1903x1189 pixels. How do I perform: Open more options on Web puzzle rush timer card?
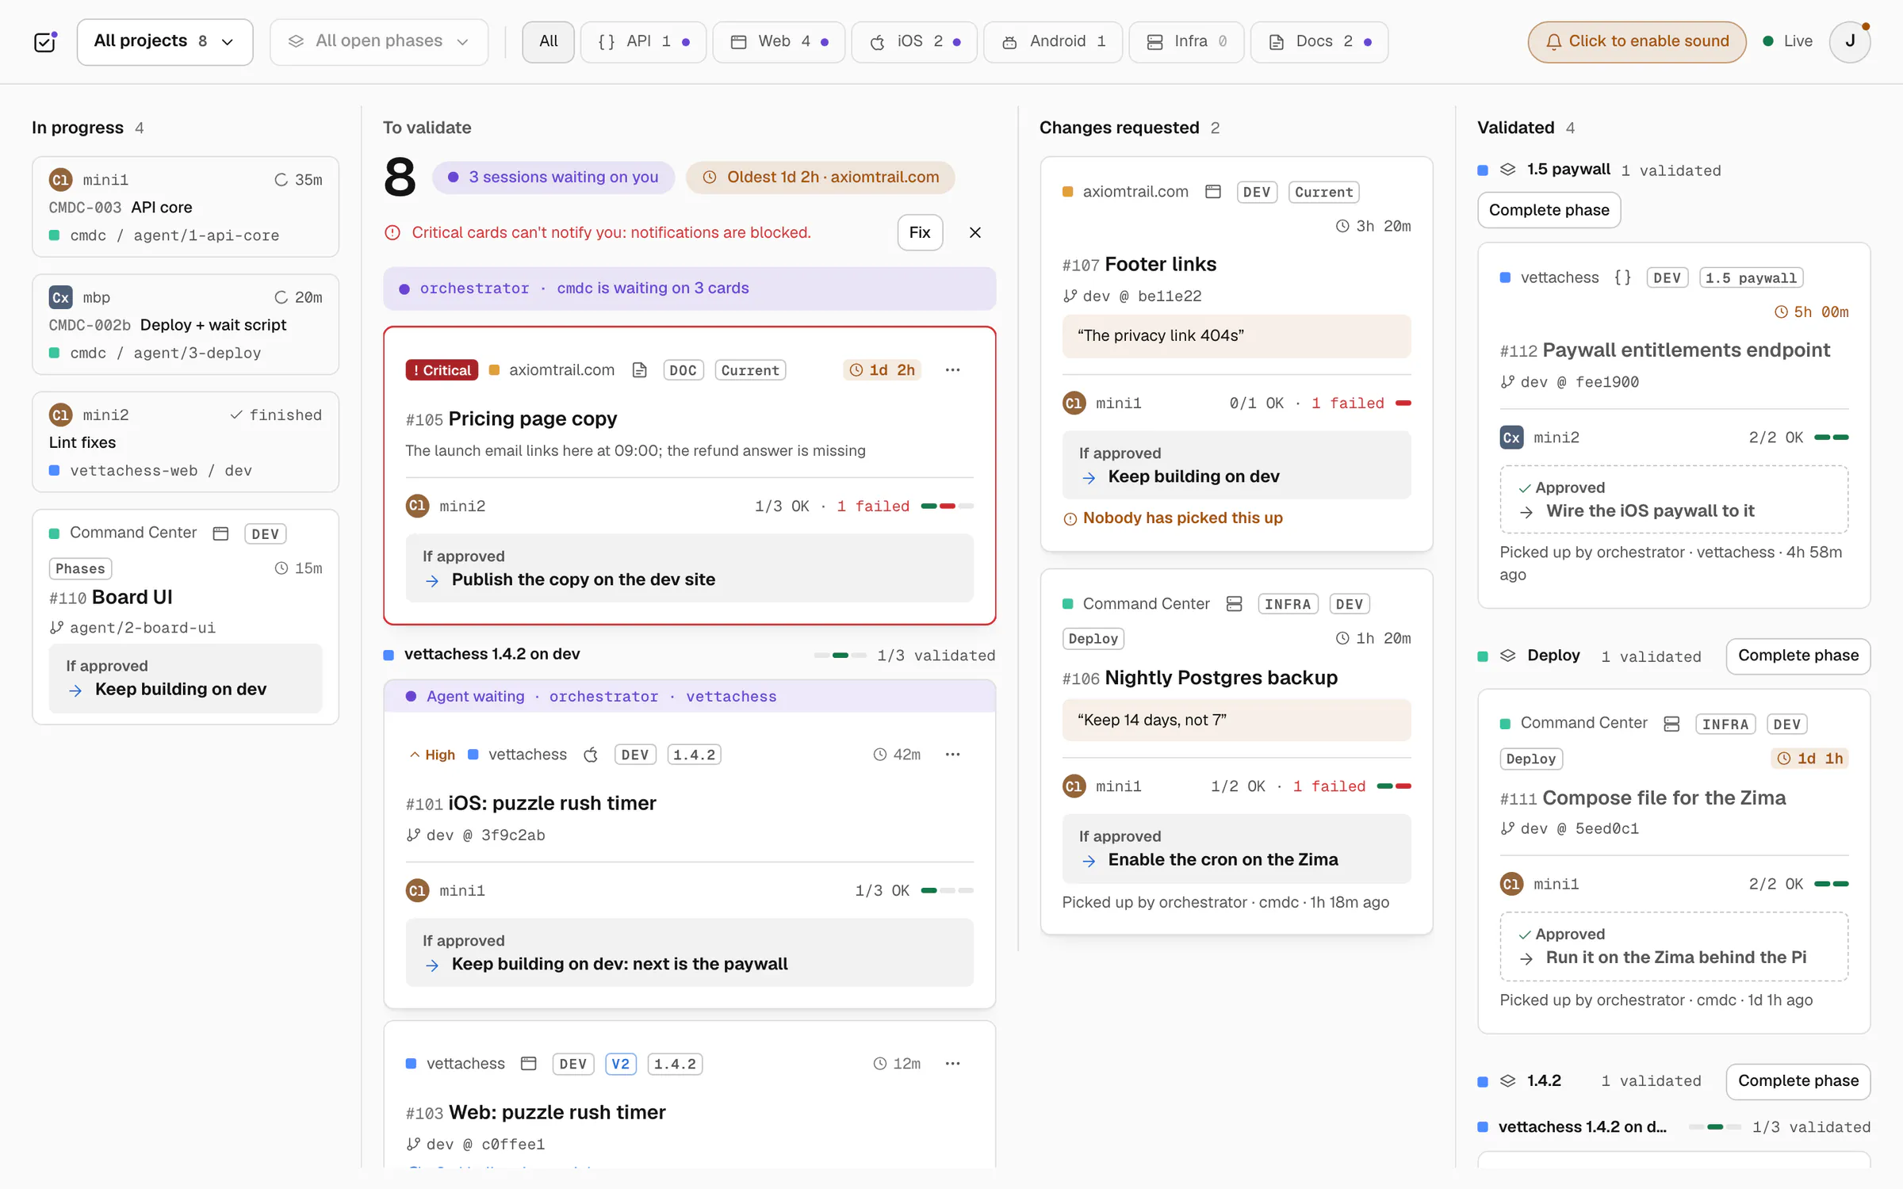point(952,1064)
